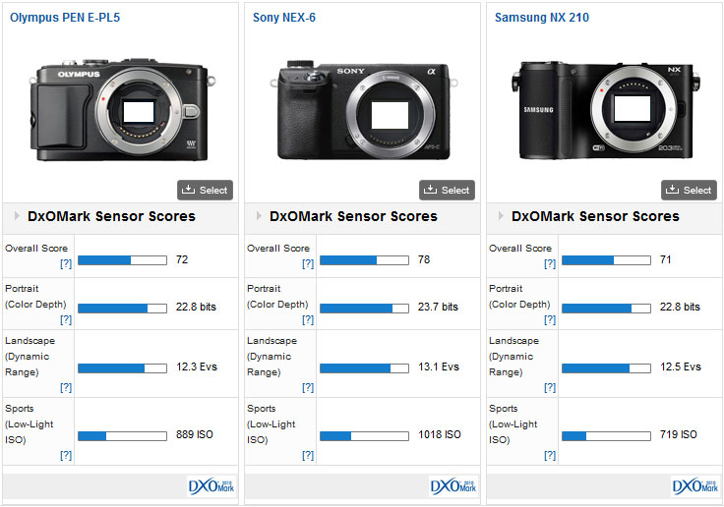
Task: Toggle Samsung DxOMark Sensor Scores triangle
Action: point(502,216)
